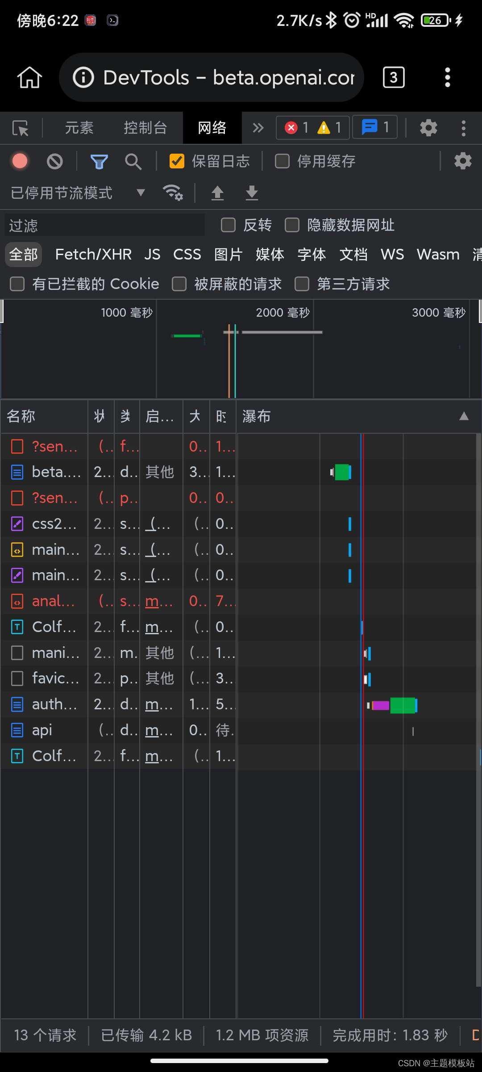Tap the DevTools address bar URL

[229, 77]
